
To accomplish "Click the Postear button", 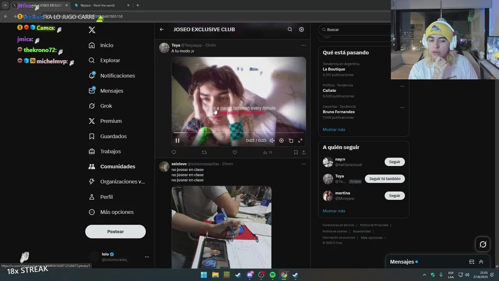I will [x=115, y=231].
